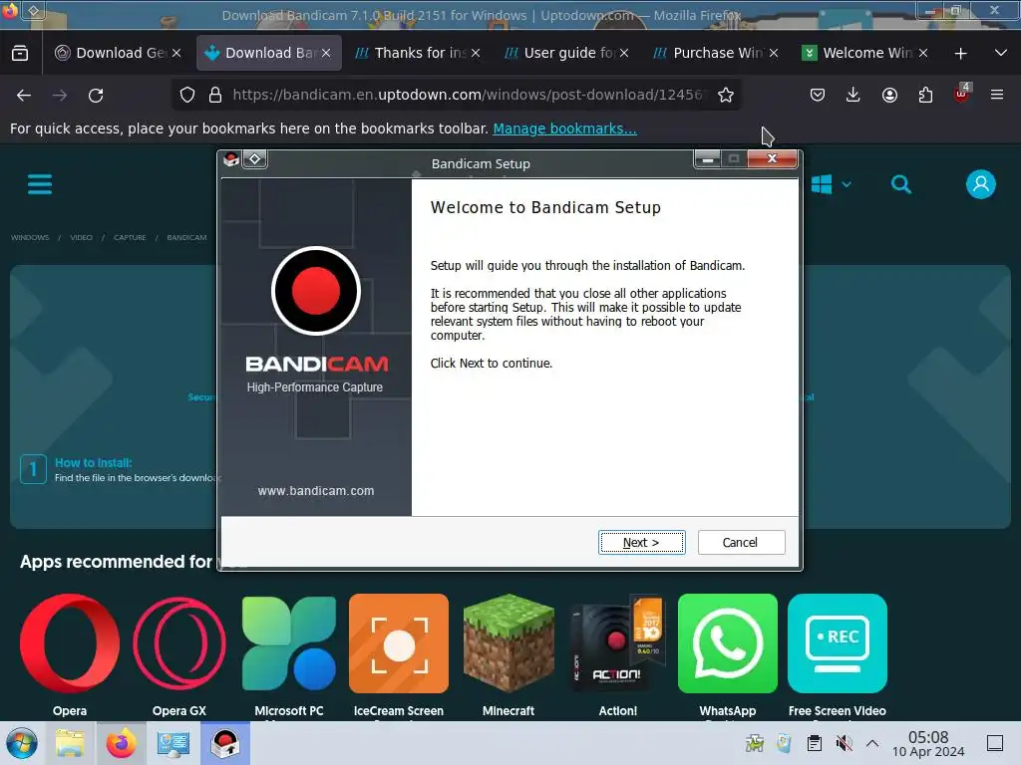This screenshot has height=765, width=1021.
Task: Click the Start menu orb
Action: click(22, 743)
